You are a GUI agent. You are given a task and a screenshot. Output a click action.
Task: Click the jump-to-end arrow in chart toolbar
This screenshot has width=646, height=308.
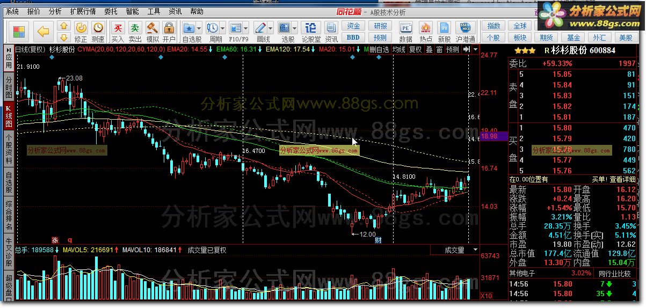pos(466,49)
